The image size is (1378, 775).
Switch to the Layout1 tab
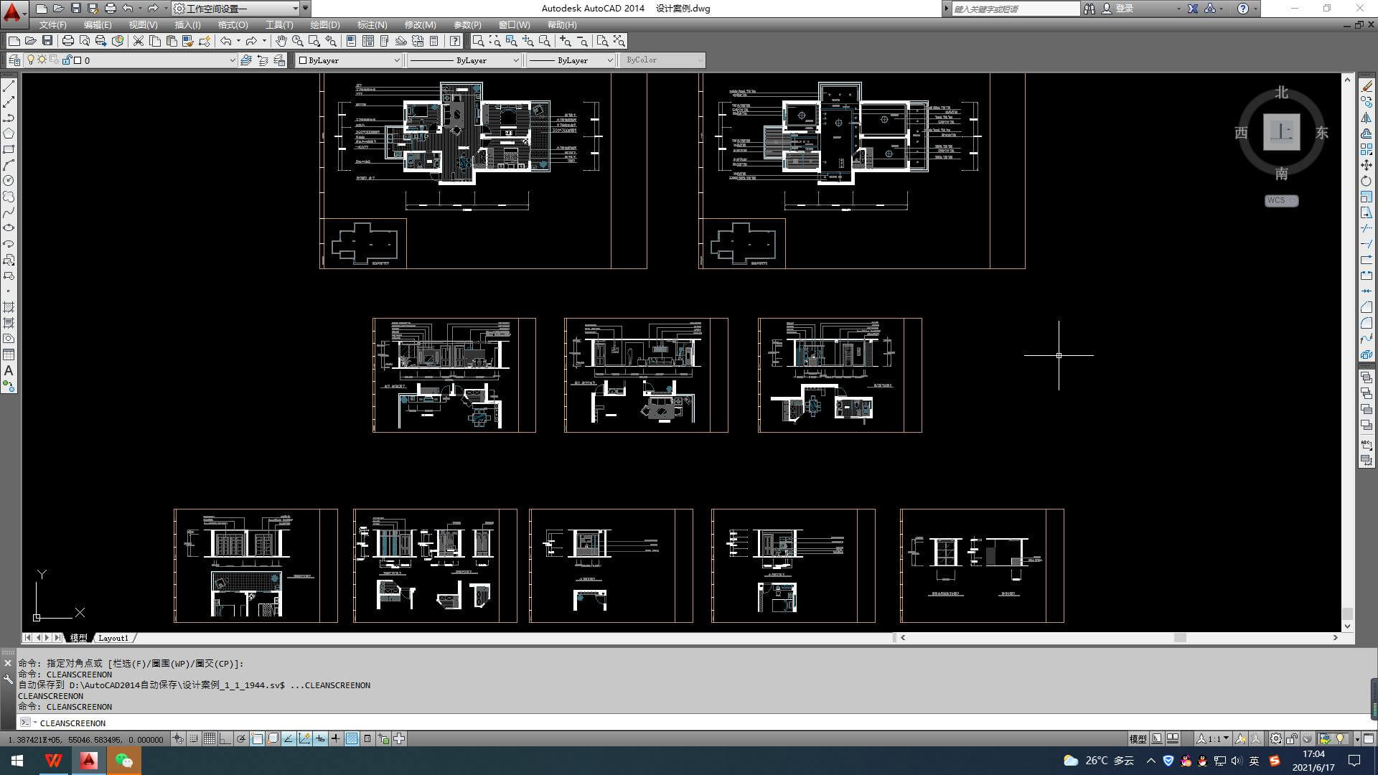click(x=113, y=638)
